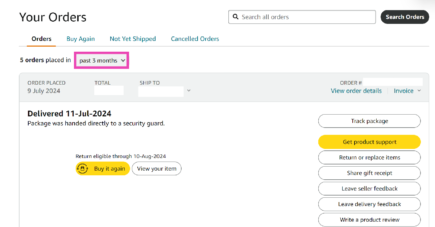The height and width of the screenshot is (227, 435).
Task: Click Return or replace items
Action: 369,158
